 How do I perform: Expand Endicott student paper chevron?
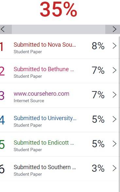click(x=114, y=144)
